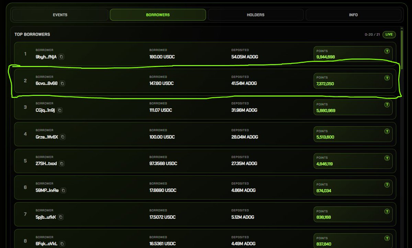
Task: Open points help for 5,880,969 row
Action: [387, 104]
